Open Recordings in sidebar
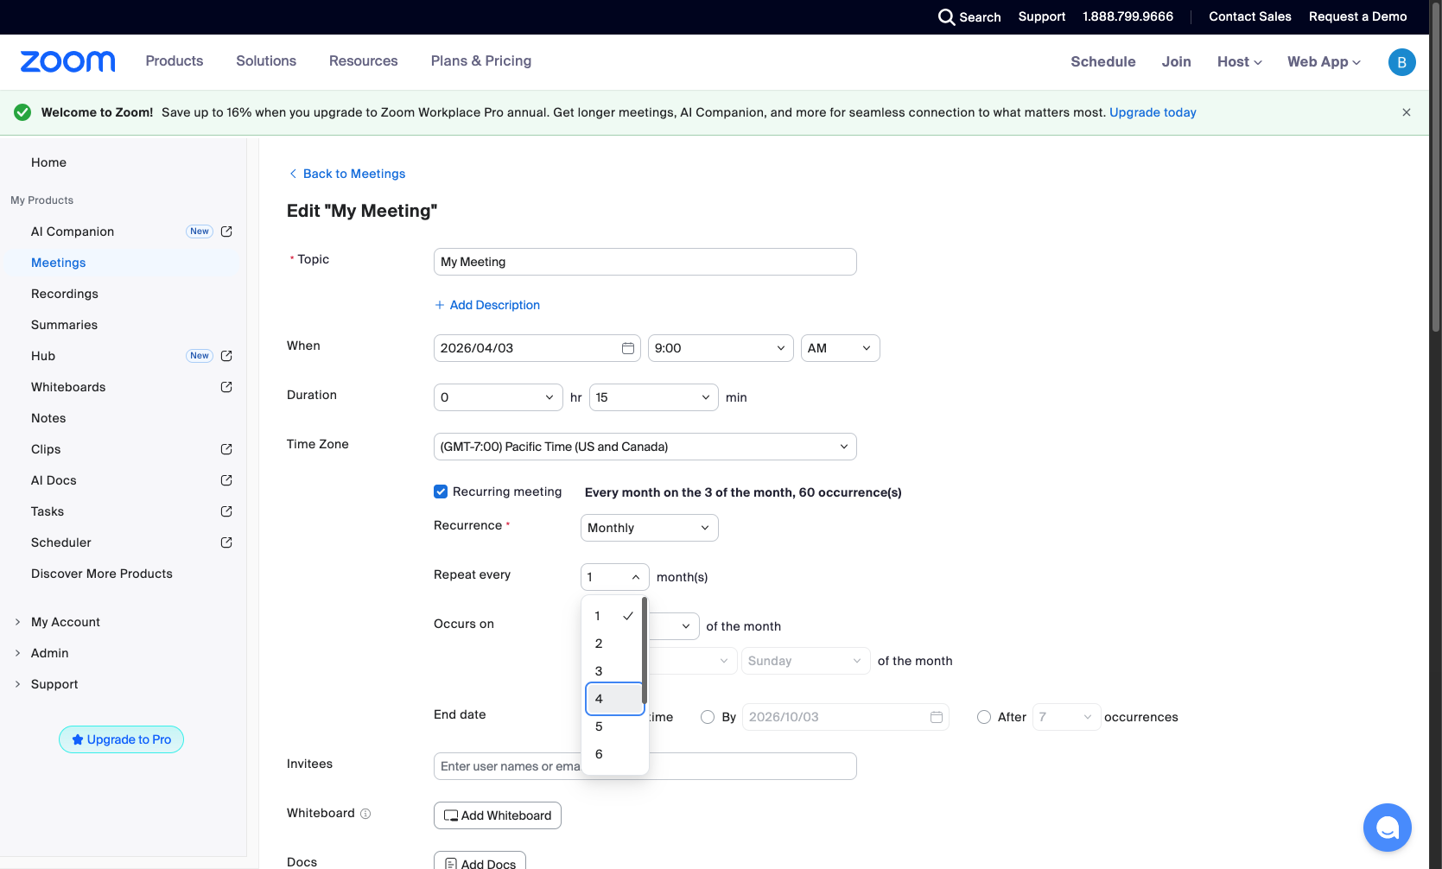Viewport: 1442px width, 869px height. [65, 294]
